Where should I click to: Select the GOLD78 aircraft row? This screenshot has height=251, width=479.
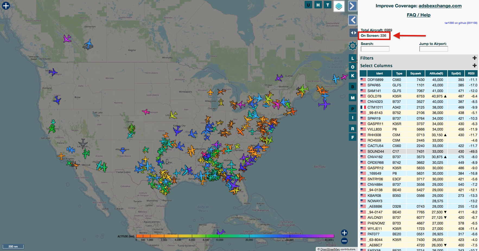click(419, 96)
